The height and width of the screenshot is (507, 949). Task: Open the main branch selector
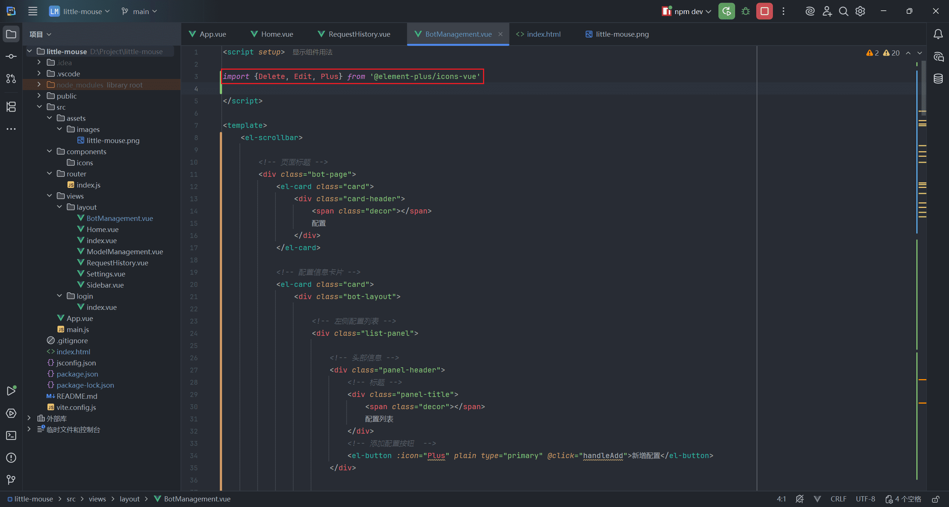(140, 11)
